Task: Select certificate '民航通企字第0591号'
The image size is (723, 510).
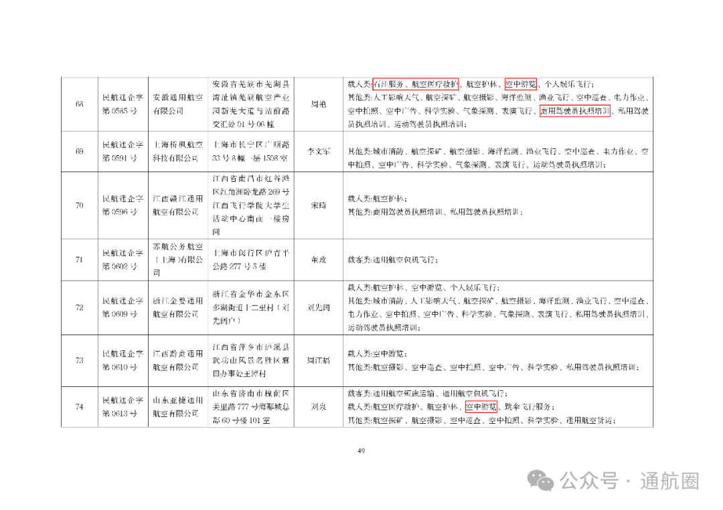Action: click(x=123, y=152)
